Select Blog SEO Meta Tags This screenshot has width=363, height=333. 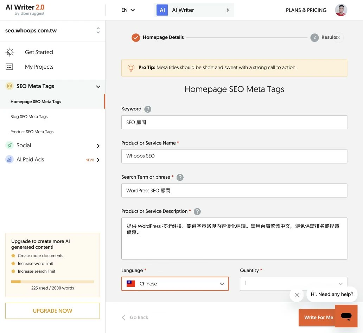click(x=29, y=117)
